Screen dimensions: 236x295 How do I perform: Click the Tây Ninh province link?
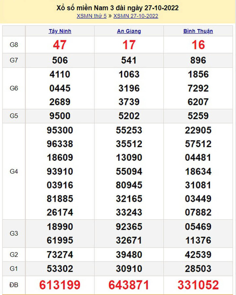click(60, 31)
